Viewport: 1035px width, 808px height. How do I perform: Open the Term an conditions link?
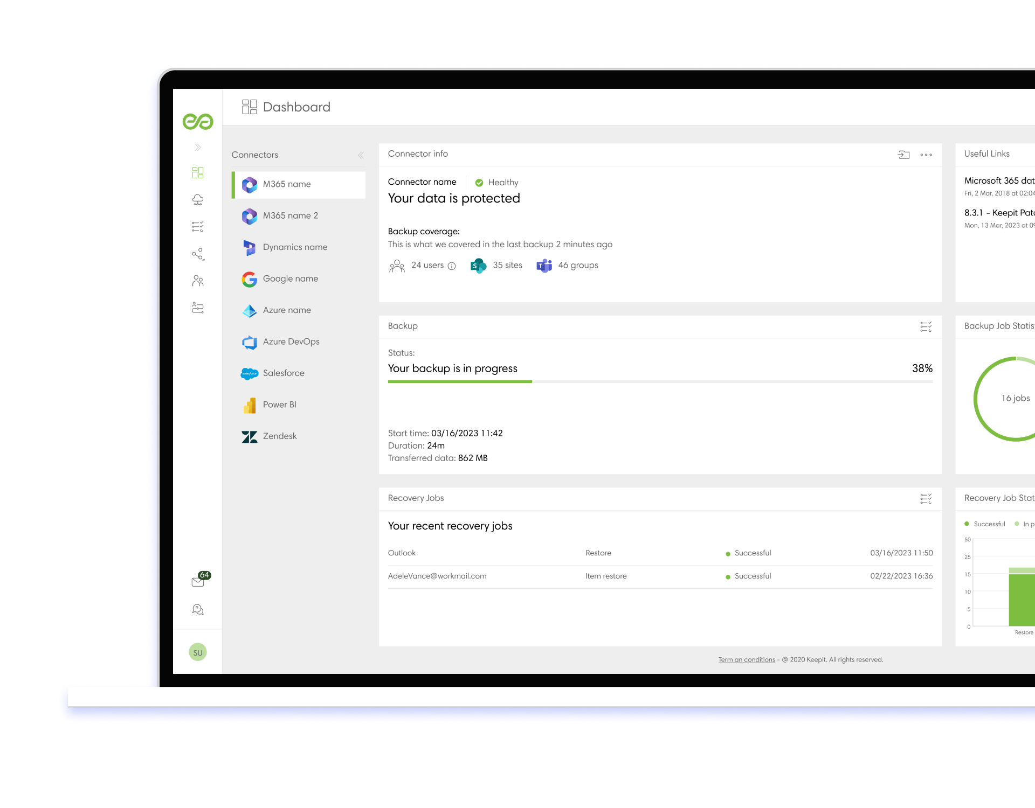(x=747, y=660)
